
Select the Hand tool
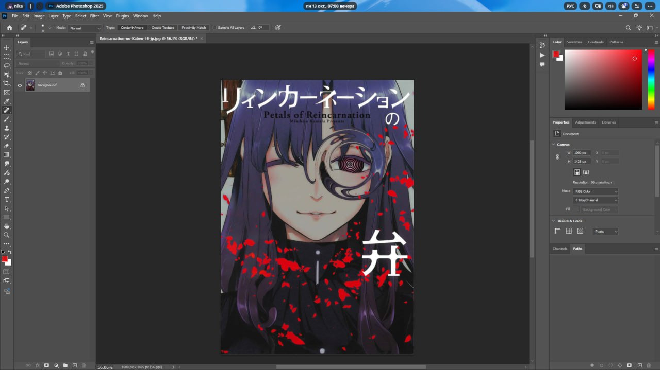[7, 226]
